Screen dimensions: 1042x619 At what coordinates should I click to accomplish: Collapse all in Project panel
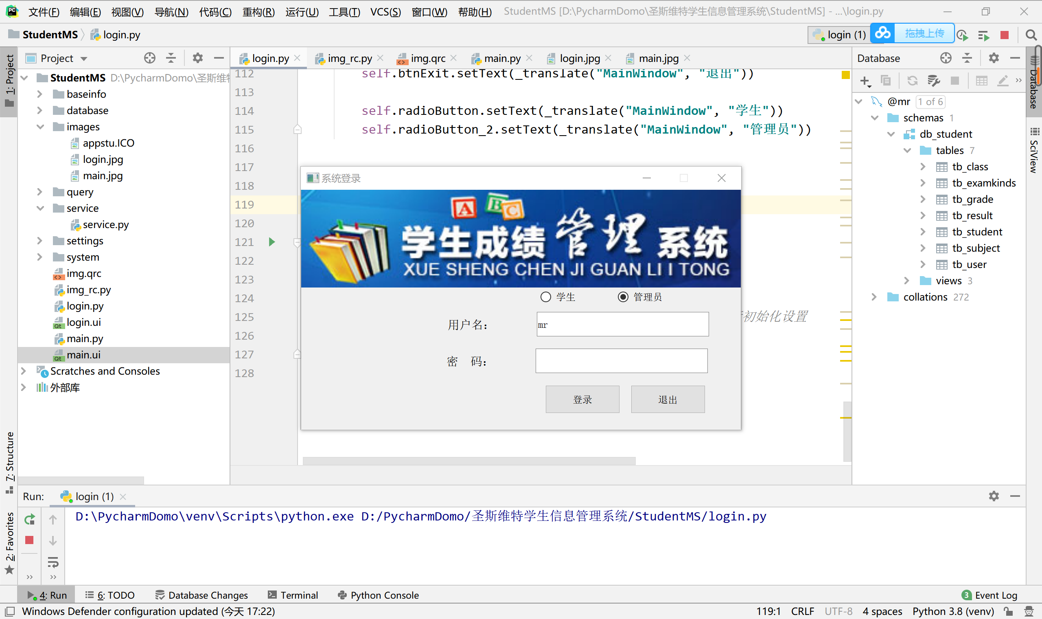[x=171, y=58]
